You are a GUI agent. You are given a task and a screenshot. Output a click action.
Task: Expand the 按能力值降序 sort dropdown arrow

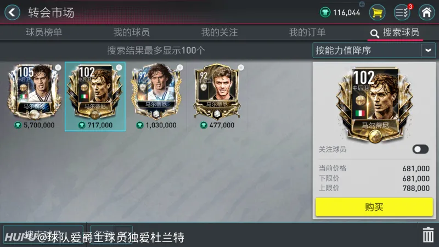(x=428, y=50)
